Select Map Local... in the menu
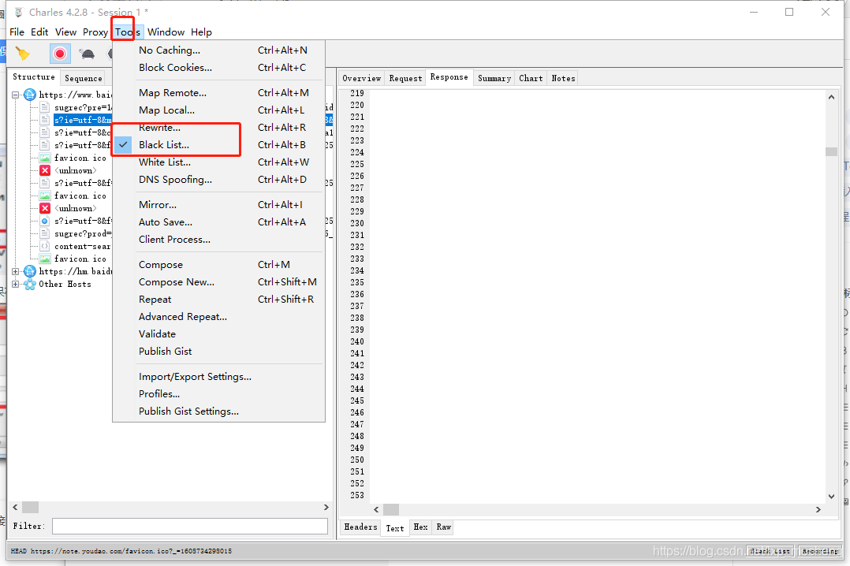This screenshot has height=566, width=850. tap(218, 110)
